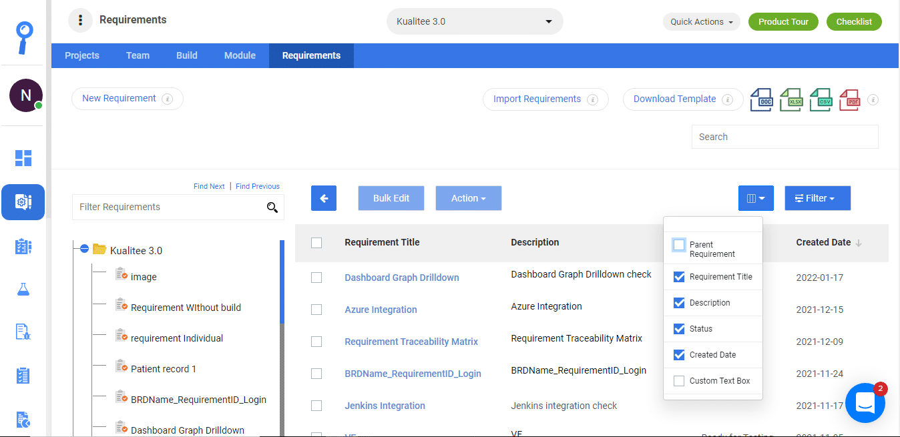This screenshot has height=437, width=900.
Task: Open the chat support bubble with notification badge
Action: point(865,402)
